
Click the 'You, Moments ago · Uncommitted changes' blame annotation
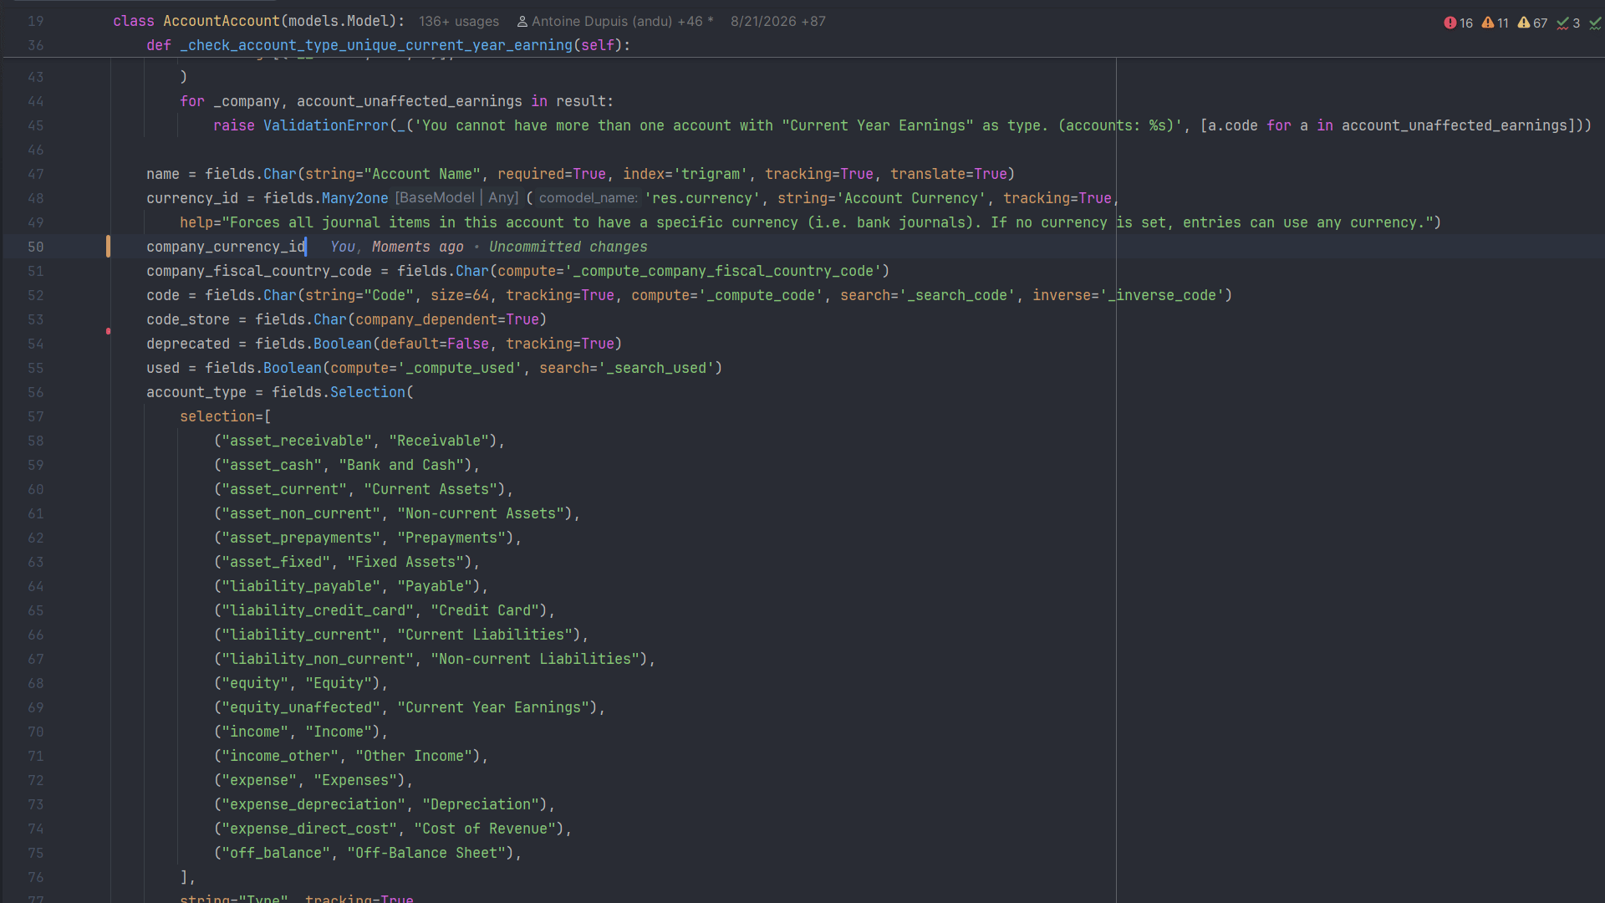[489, 247]
